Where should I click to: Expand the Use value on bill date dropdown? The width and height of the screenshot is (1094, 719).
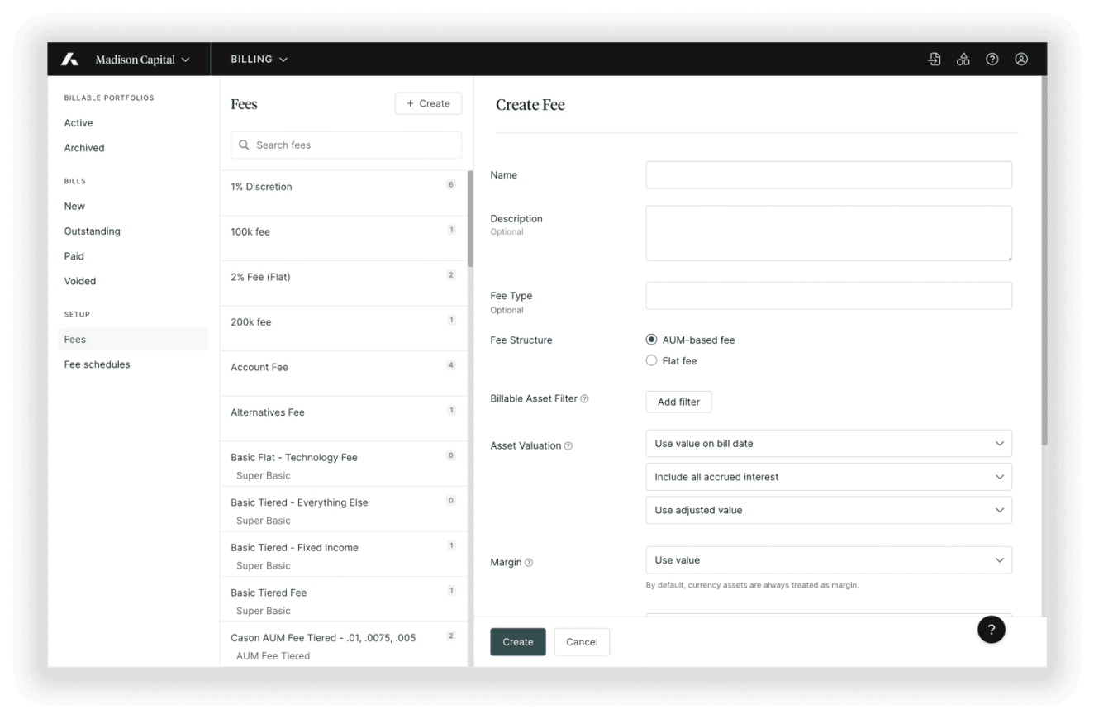pyautogui.click(x=828, y=444)
